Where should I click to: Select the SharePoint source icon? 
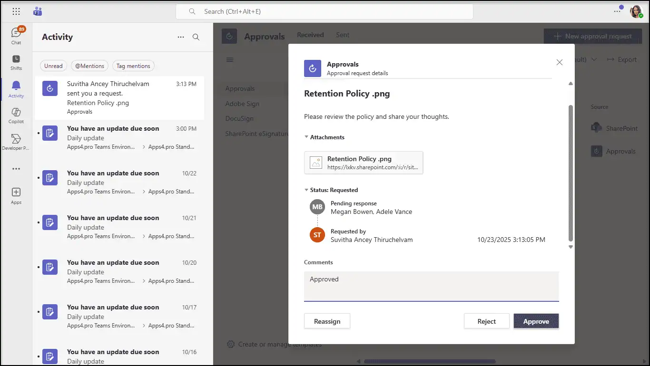coord(596,127)
